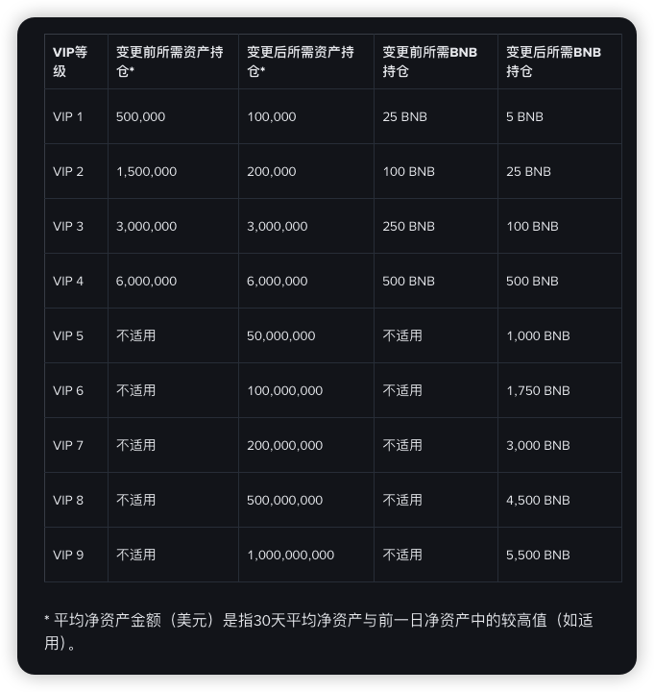Click the 50,000,000 cell in VIP 5 row

[280, 336]
